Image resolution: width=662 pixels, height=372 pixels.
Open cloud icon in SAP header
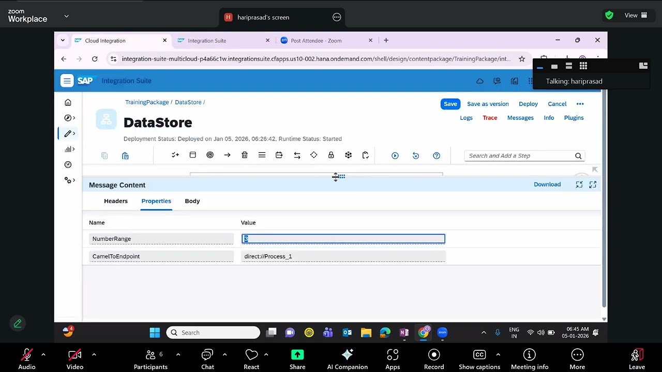[x=480, y=81]
